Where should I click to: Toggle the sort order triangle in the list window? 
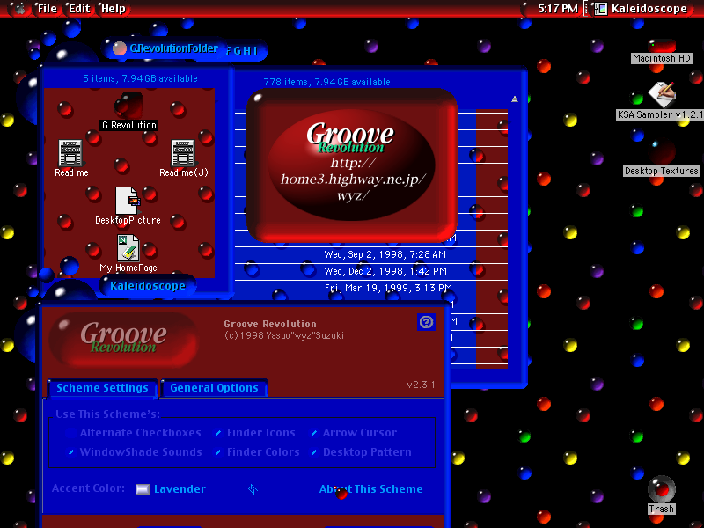pyautogui.click(x=515, y=99)
